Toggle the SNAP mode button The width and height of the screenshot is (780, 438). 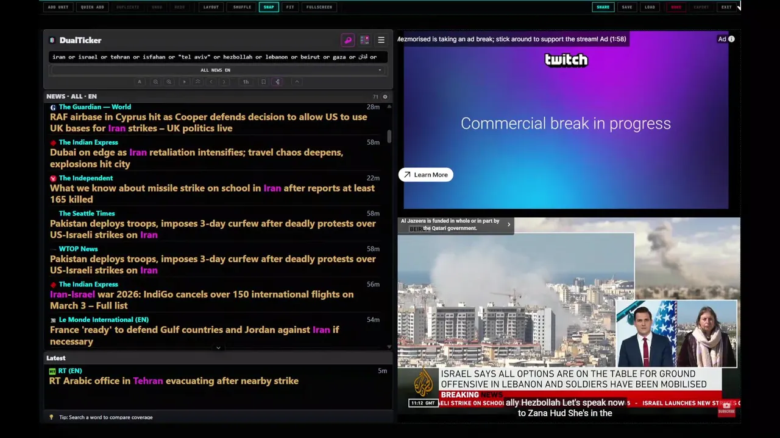click(x=269, y=7)
